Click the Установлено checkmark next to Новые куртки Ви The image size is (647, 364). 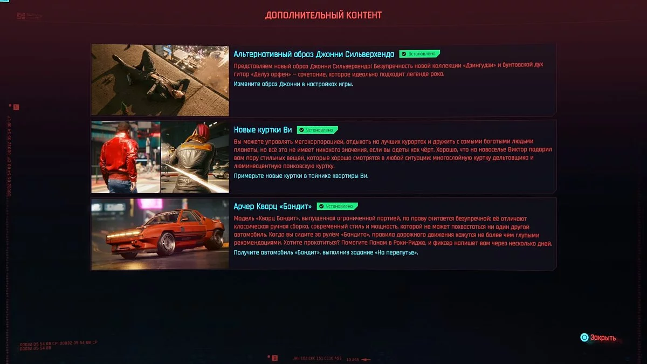301,130
